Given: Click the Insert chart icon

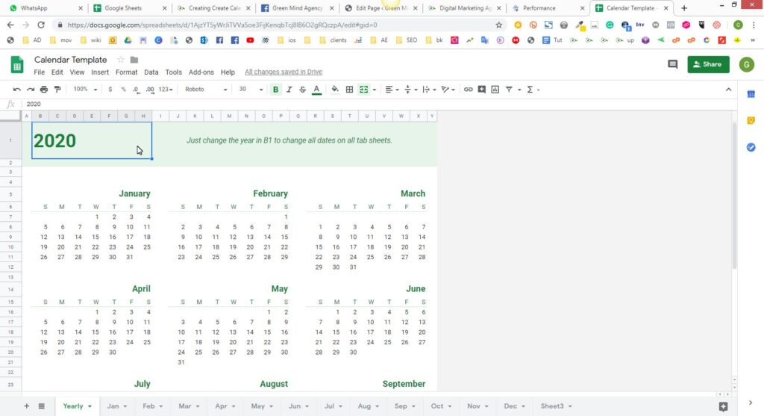Looking at the screenshot, I should click(495, 89).
